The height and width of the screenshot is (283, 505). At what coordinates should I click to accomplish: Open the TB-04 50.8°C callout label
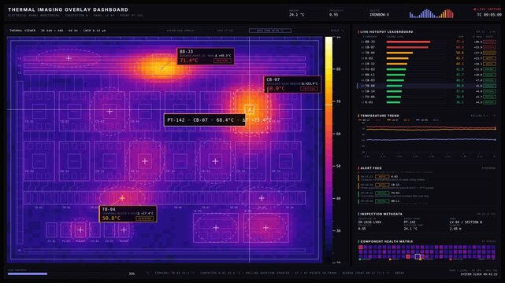(x=128, y=214)
